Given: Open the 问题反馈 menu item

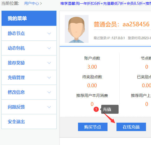Looking at the screenshot, I should pyautogui.click(x=29, y=107).
